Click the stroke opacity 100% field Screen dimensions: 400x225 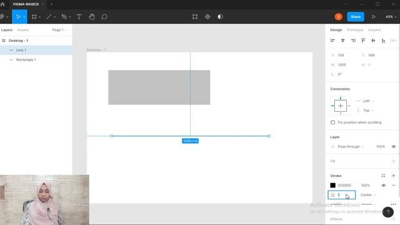tap(365, 186)
